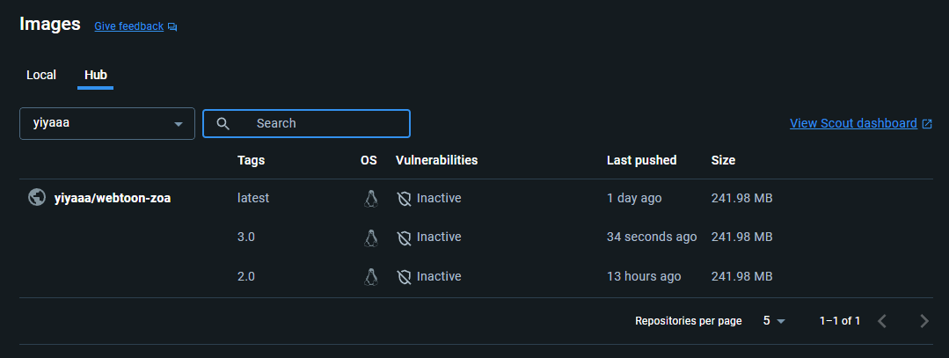Viewport: 949px width, 358px height.
Task: Select the 2.0 tag
Action: [246, 277]
